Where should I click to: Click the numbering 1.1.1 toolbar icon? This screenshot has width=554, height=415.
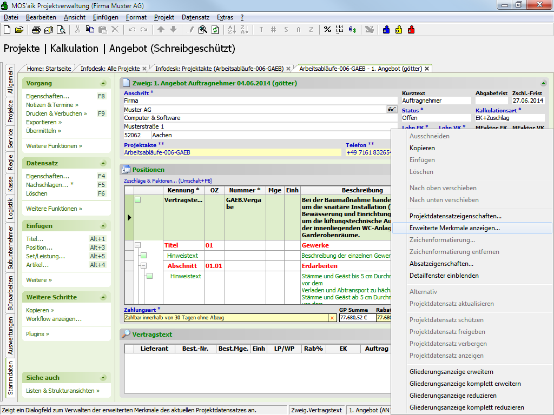(340, 30)
